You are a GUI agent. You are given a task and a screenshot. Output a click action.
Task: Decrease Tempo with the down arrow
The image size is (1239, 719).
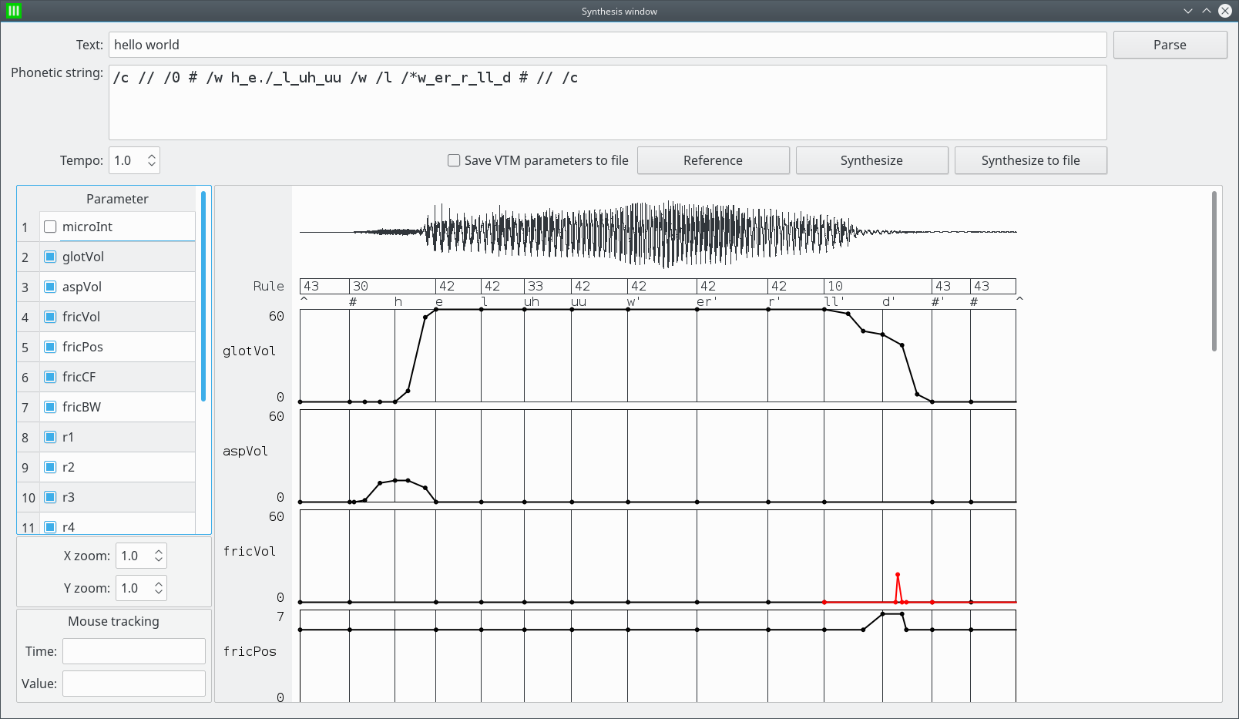152,165
